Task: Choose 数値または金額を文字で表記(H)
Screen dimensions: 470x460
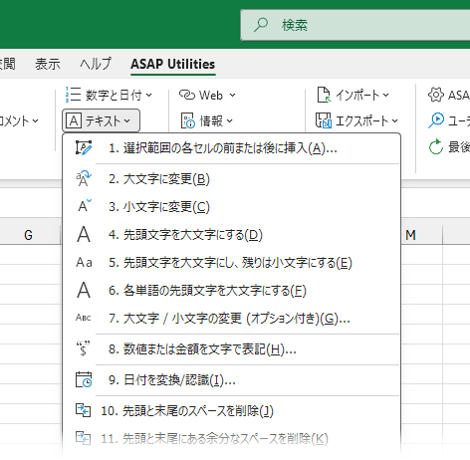Action: point(231,348)
